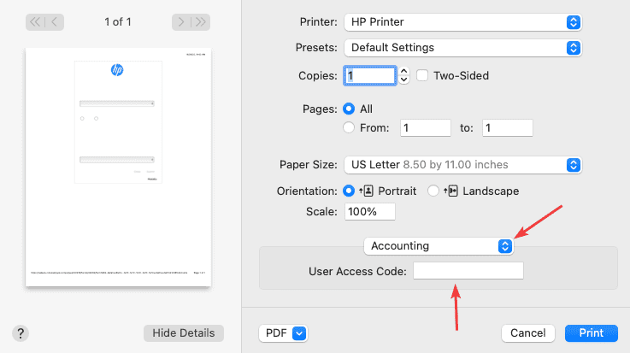The image size is (630, 353).
Task: Select the From page range radio button
Action: click(x=349, y=128)
